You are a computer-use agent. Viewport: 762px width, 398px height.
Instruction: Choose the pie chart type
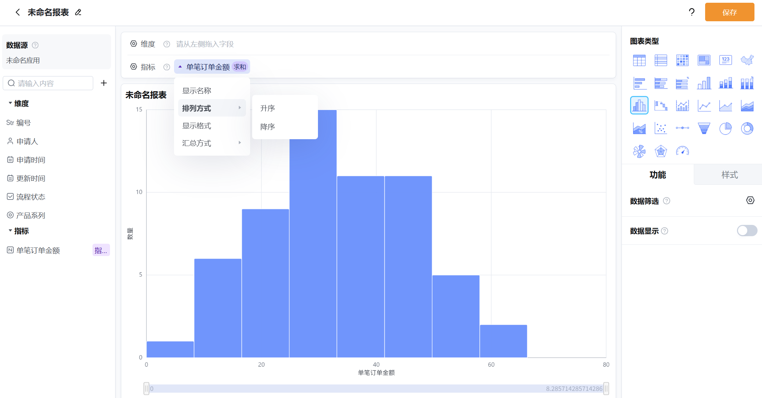725,128
